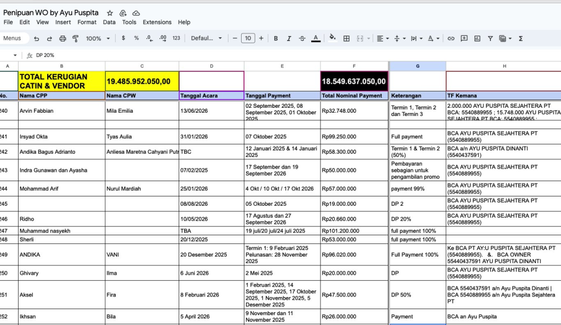Select the Paint format tool
This screenshot has height=325, width=561.
[76, 38]
